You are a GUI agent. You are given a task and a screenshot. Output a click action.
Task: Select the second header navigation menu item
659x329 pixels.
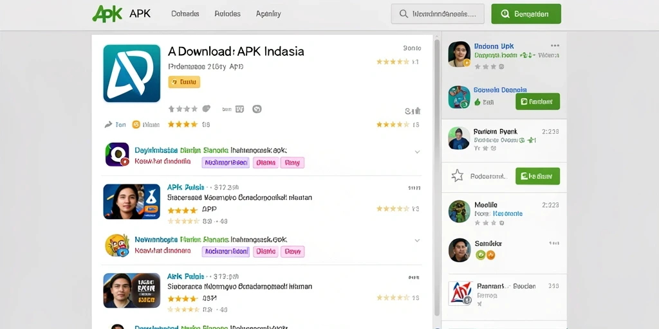click(227, 14)
